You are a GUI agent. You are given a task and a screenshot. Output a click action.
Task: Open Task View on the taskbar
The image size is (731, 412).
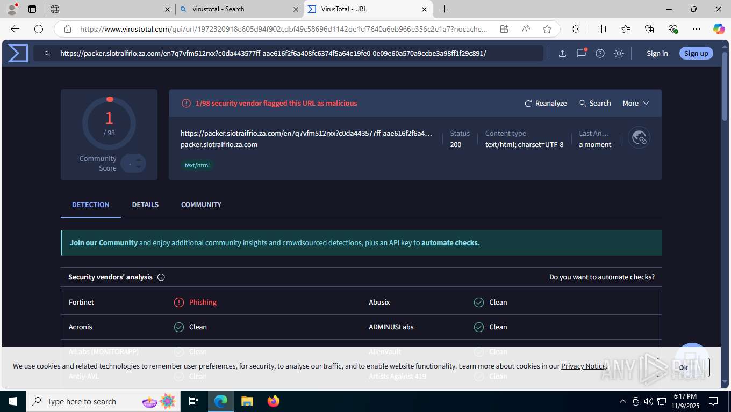pos(193,401)
